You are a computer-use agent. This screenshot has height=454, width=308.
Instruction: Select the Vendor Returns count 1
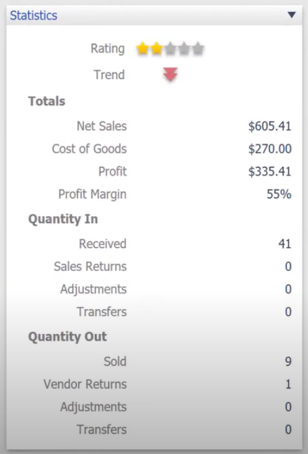(x=288, y=384)
